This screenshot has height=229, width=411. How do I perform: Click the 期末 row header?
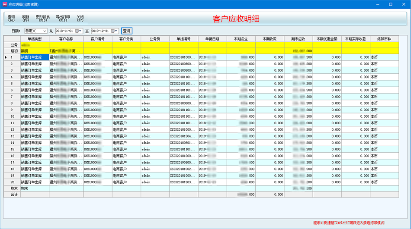point(12,188)
